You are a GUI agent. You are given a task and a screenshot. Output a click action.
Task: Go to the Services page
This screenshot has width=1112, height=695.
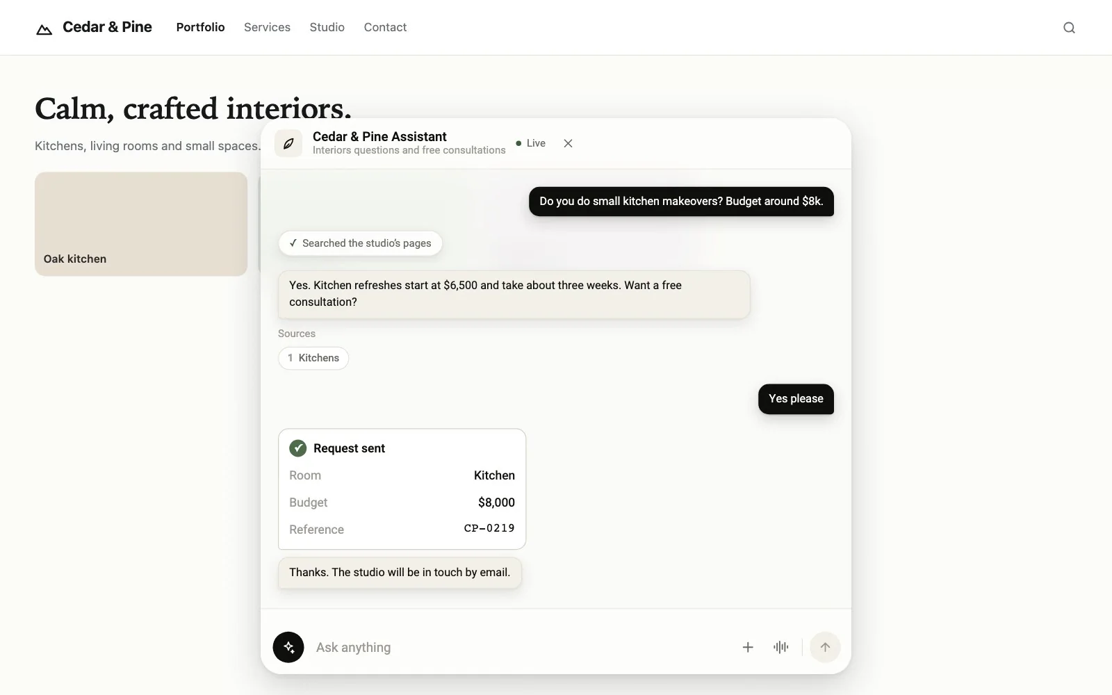(267, 27)
